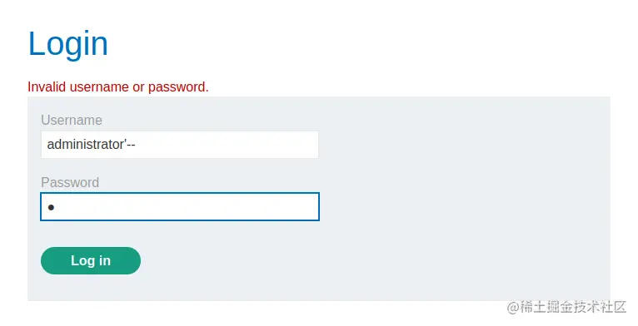Click the word in on the green button
The width and height of the screenshot is (638, 326).
point(105,260)
